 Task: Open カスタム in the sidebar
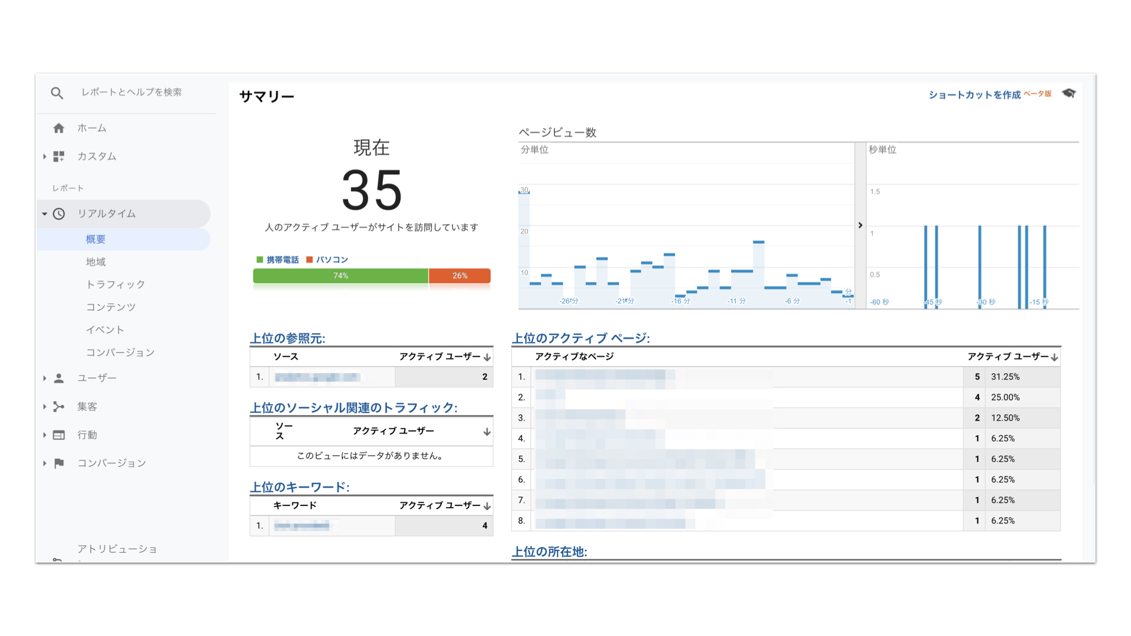tap(97, 156)
